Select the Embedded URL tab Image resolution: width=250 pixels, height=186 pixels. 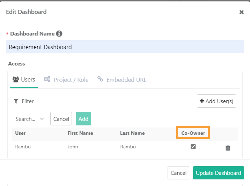(122, 80)
